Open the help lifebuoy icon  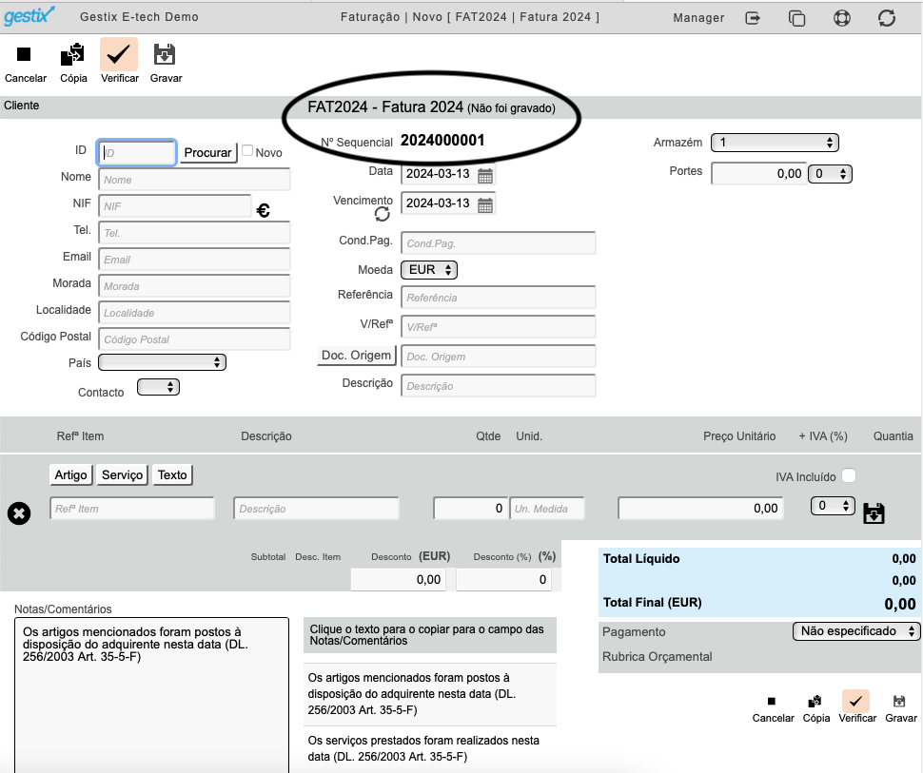[842, 18]
